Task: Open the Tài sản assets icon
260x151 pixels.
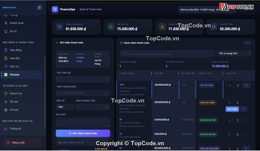Action: [6, 102]
